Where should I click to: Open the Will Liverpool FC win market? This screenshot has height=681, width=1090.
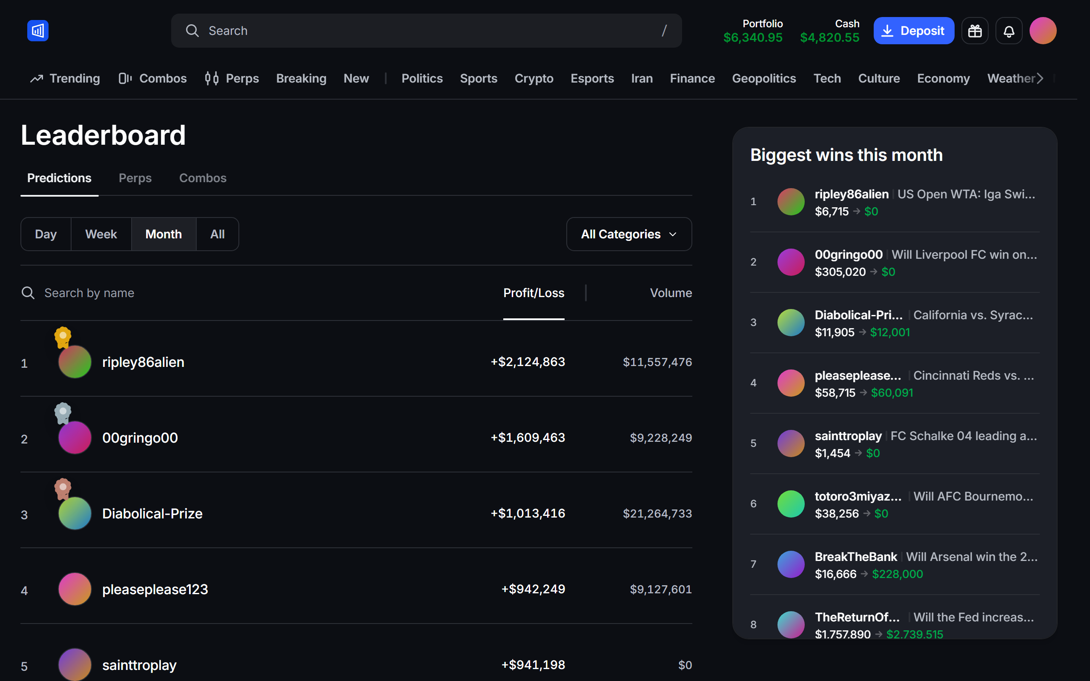964,255
